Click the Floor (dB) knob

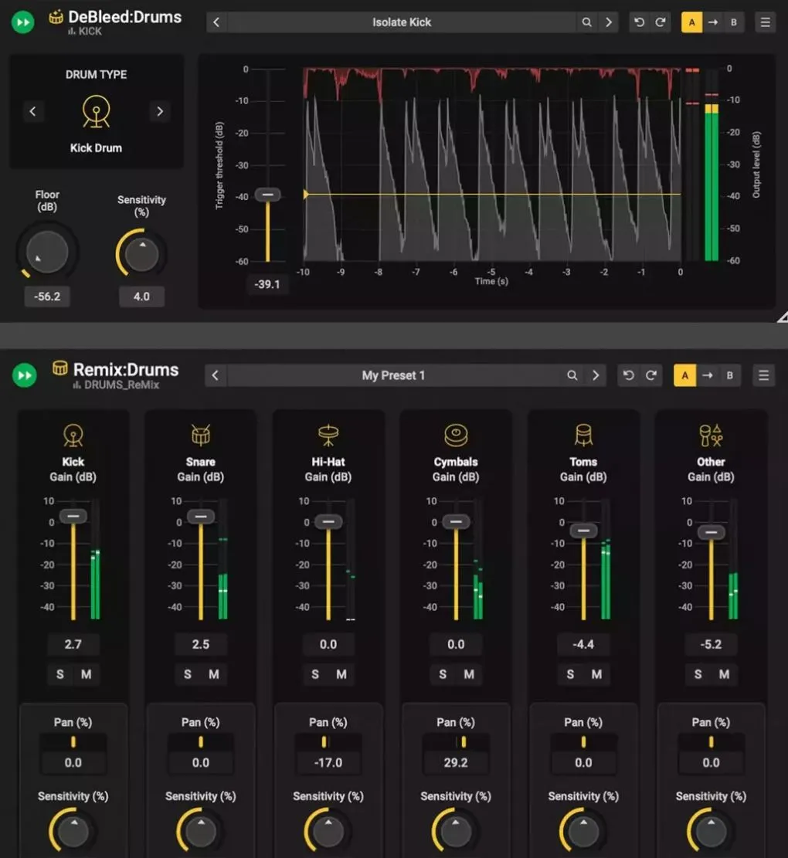click(x=48, y=253)
